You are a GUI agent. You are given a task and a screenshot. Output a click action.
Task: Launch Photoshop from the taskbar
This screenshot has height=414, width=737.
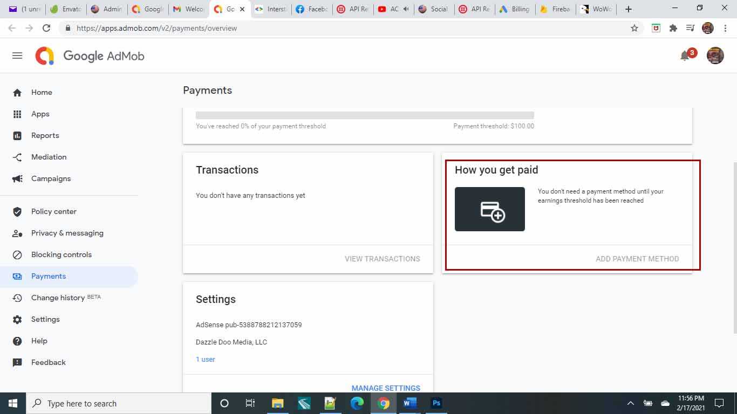(x=436, y=403)
